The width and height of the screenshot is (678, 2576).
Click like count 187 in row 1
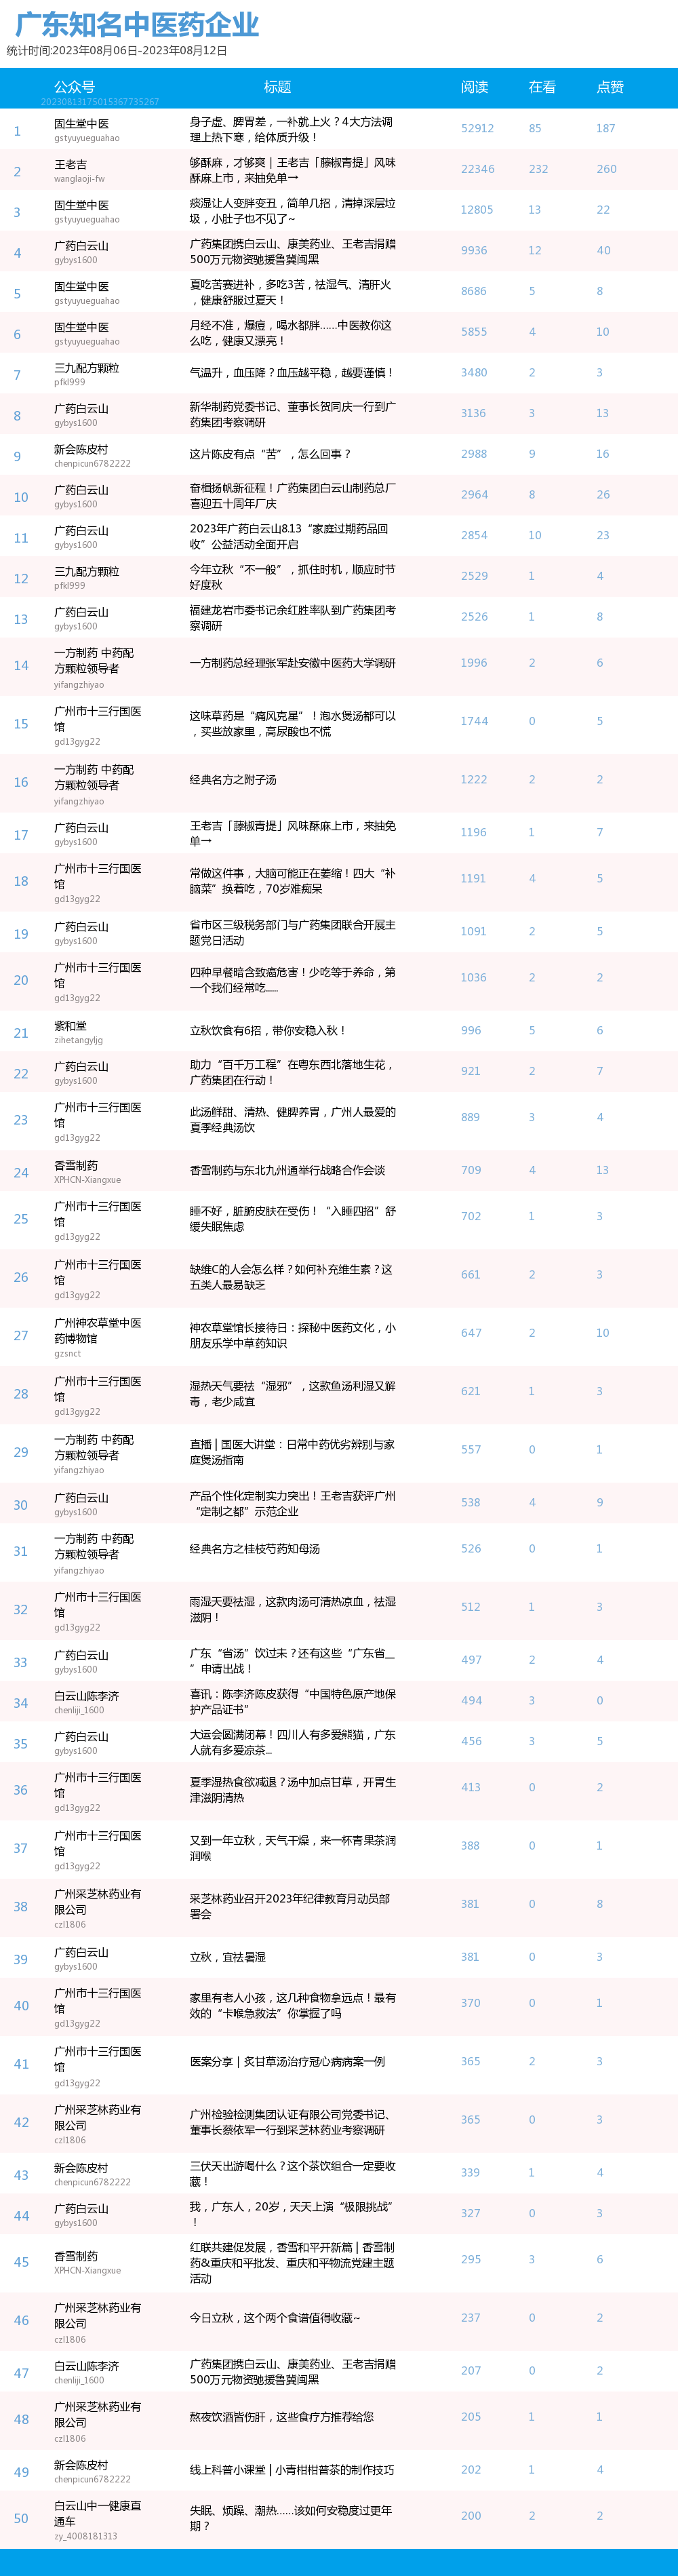click(x=606, y=128)
